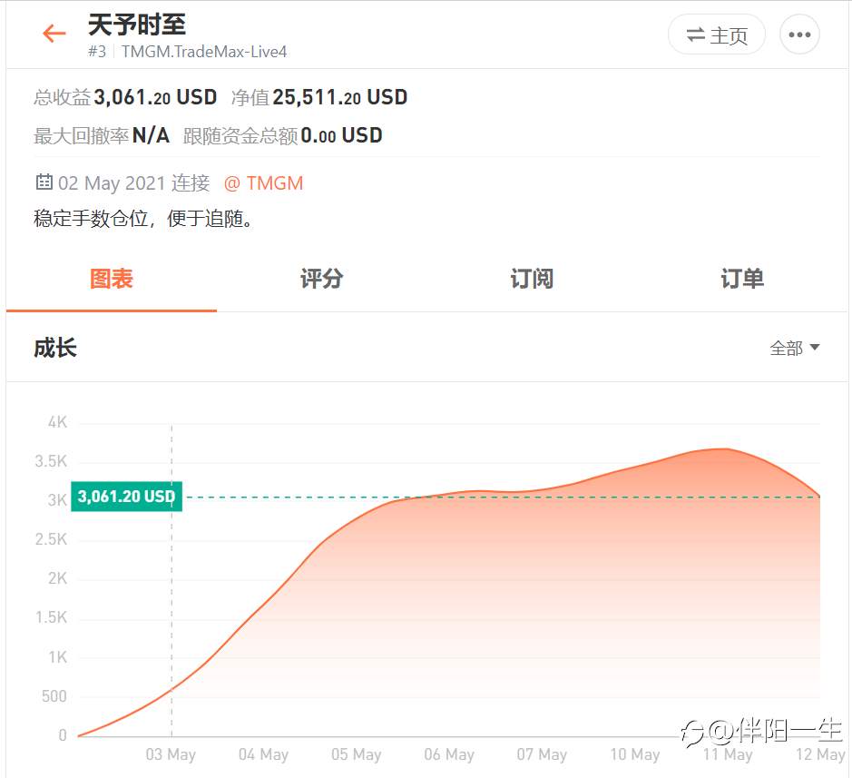Switch to the 订阅 tab
The image size is (852, 778).
532,279
